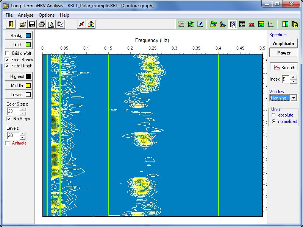Switch spectrum to Amplitude
The width and height of the screenshot is (303, 227).
[x=283, y=44]
